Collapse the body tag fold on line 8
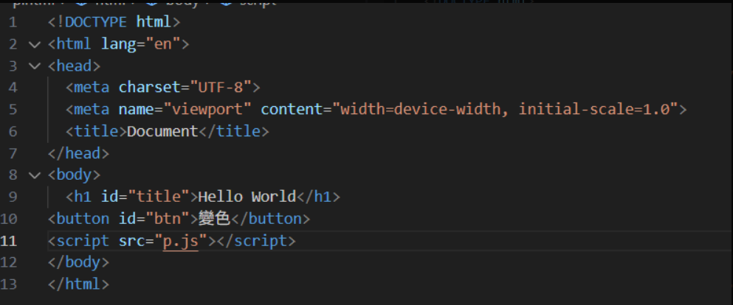 click(35, 175)
